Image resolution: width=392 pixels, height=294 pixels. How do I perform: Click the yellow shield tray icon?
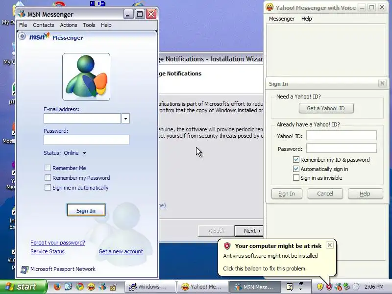click(320, 287)
